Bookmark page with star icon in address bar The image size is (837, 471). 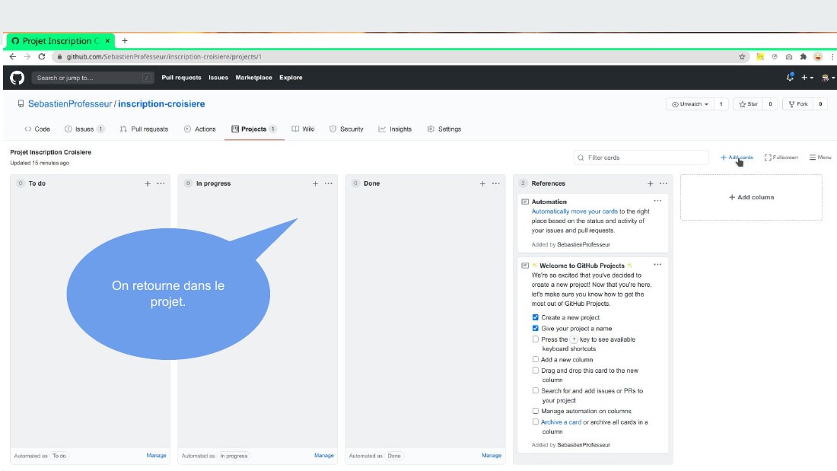[x=742, y=56]
